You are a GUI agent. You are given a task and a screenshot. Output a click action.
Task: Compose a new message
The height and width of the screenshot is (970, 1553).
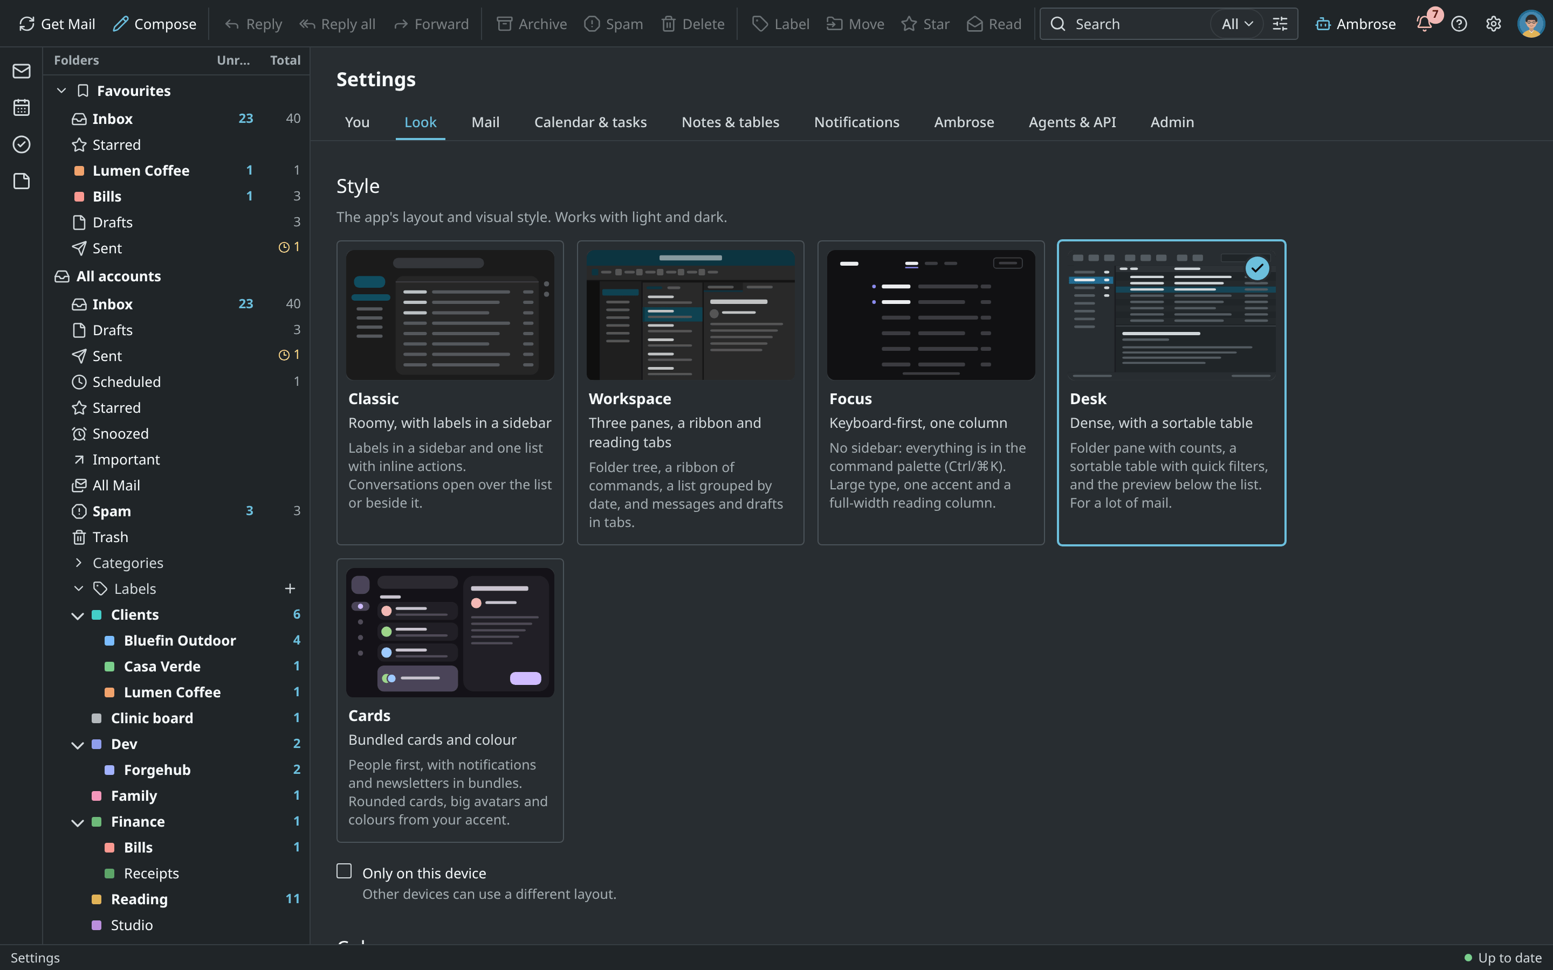[154, 24]
